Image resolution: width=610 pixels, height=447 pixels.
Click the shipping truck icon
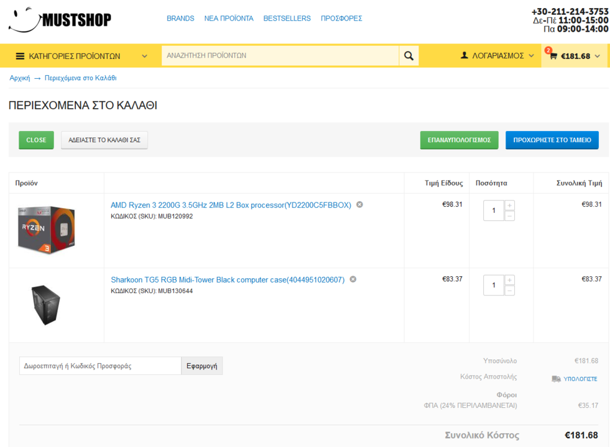point(556,379)
